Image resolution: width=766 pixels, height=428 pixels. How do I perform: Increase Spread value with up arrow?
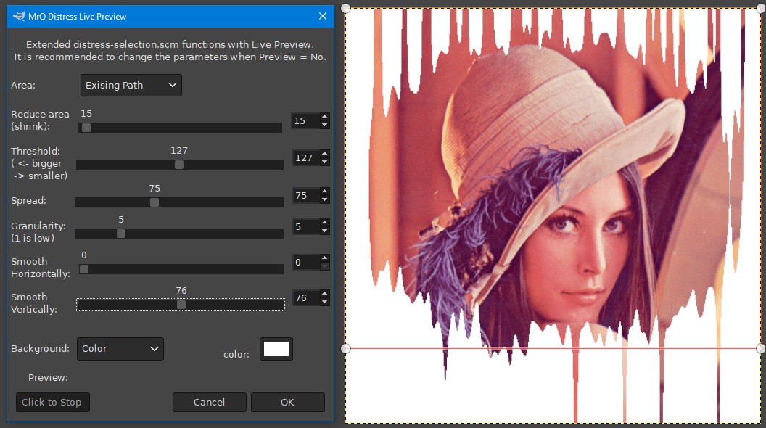tap(325, 191)
